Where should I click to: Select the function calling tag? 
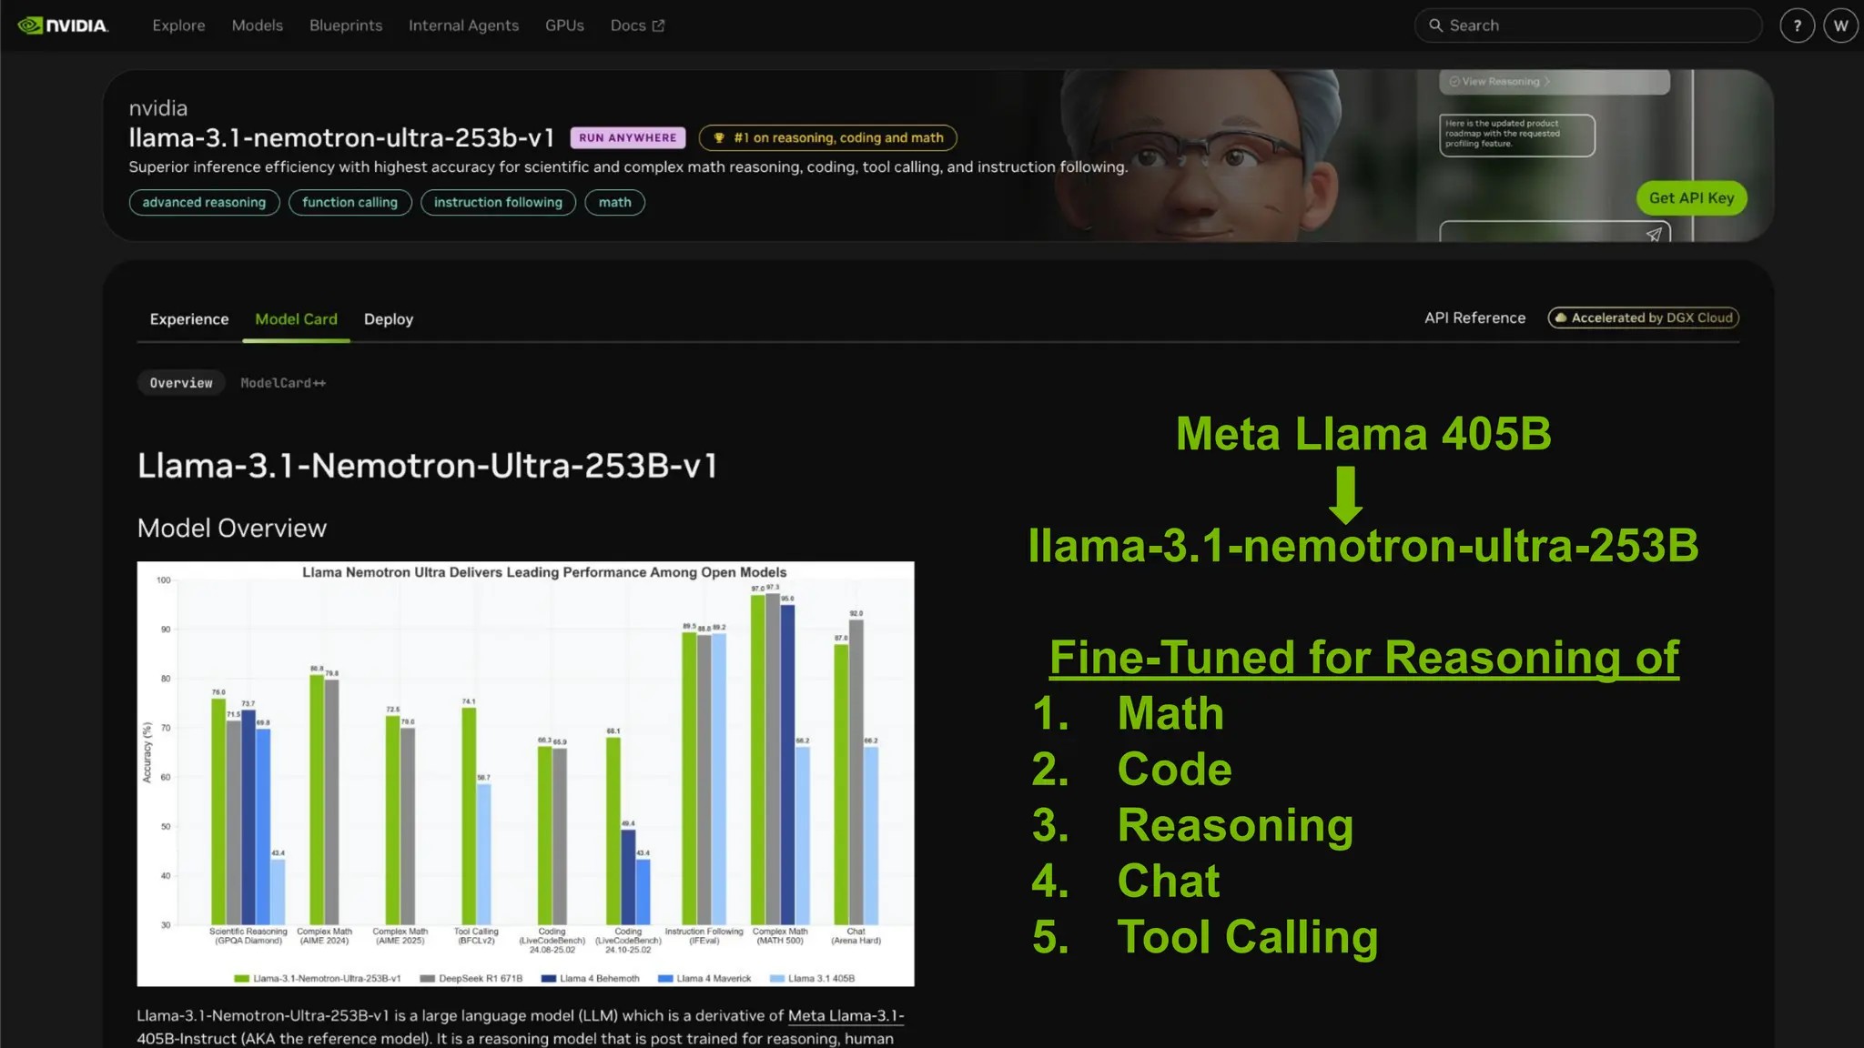(349, 202)
